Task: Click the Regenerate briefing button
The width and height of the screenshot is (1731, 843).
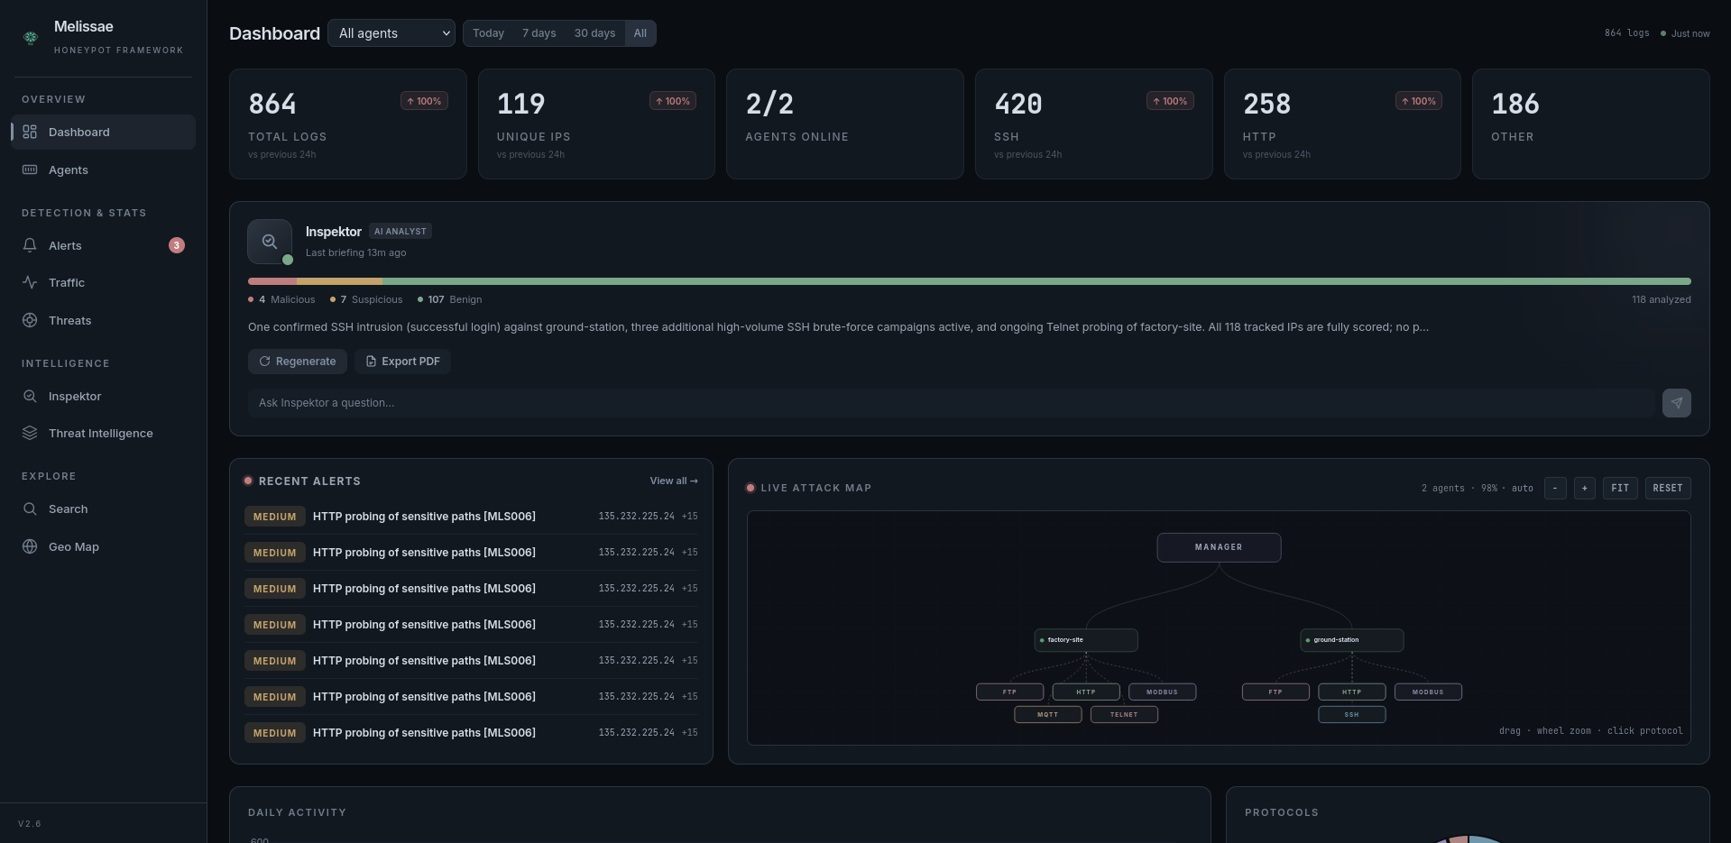Action: [x=298, y=362]
